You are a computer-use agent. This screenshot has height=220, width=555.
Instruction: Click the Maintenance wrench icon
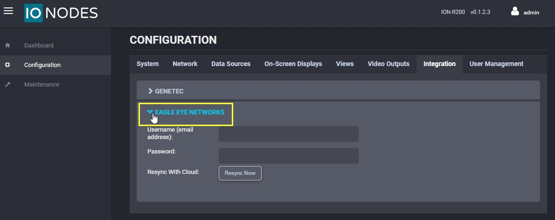pos(7,85)
